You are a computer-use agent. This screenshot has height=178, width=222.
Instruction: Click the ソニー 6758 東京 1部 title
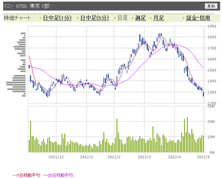pyautogui.click(x=26, y=6)
